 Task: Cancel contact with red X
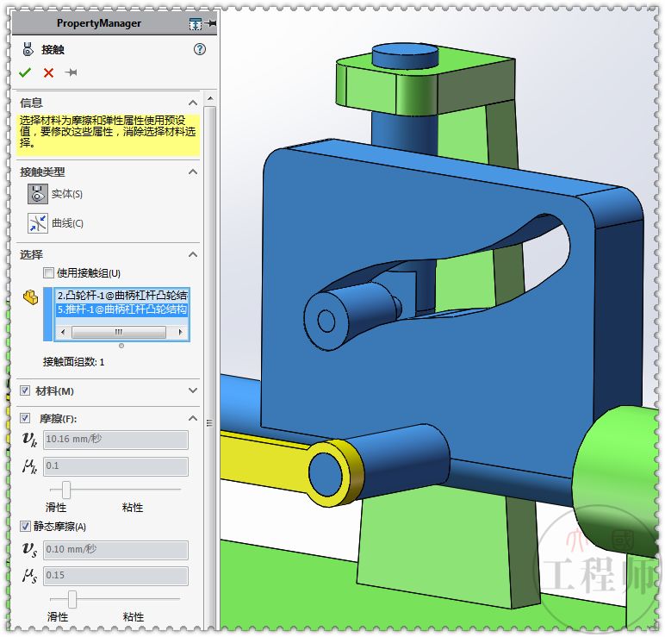48,73
